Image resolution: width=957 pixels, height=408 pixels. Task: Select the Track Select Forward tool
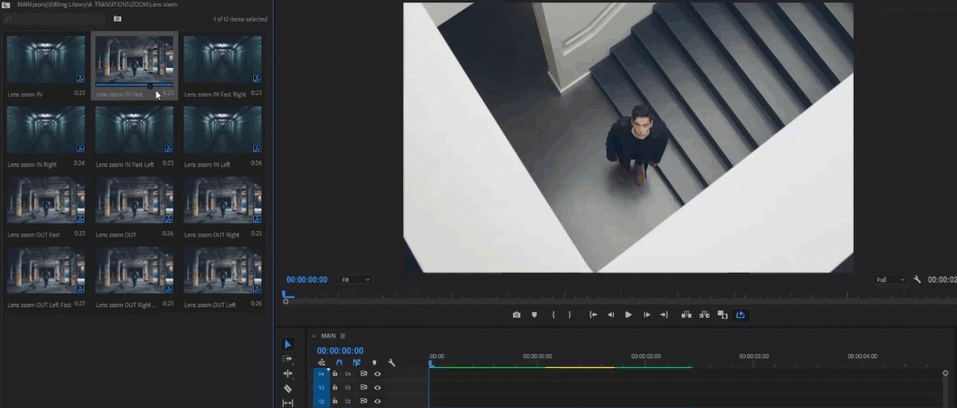(288, 359)
